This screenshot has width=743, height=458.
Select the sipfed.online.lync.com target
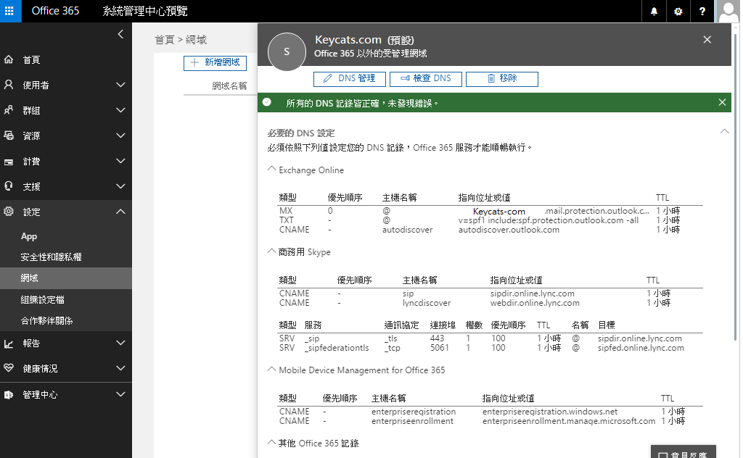tap(641, 348)
